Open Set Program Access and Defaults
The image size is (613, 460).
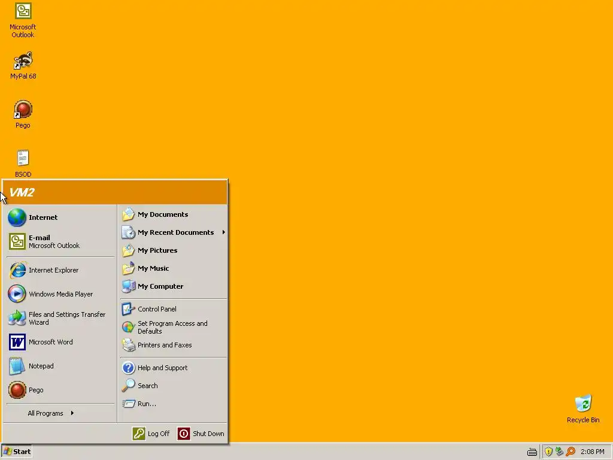173,327
